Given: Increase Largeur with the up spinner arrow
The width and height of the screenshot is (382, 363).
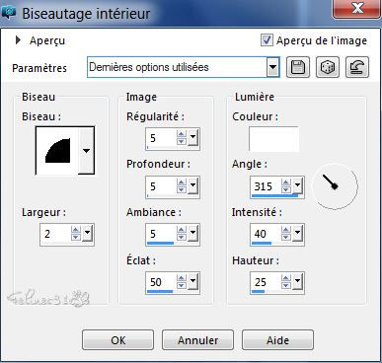Looking at the screenshot, I should 76,230.
